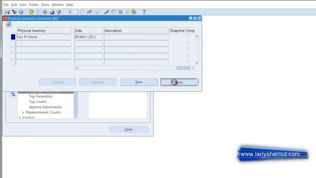
Task: Click the Description field for Test PI Name
Action: [136, 37]
